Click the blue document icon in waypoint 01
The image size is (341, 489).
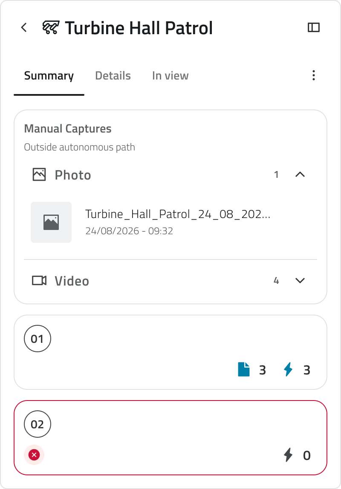pyautogui.click(x=244, y=370)
